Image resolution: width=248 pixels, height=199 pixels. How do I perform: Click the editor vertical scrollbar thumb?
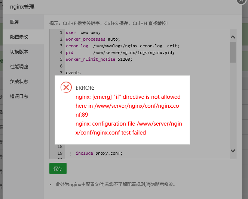tap(233, 52)
